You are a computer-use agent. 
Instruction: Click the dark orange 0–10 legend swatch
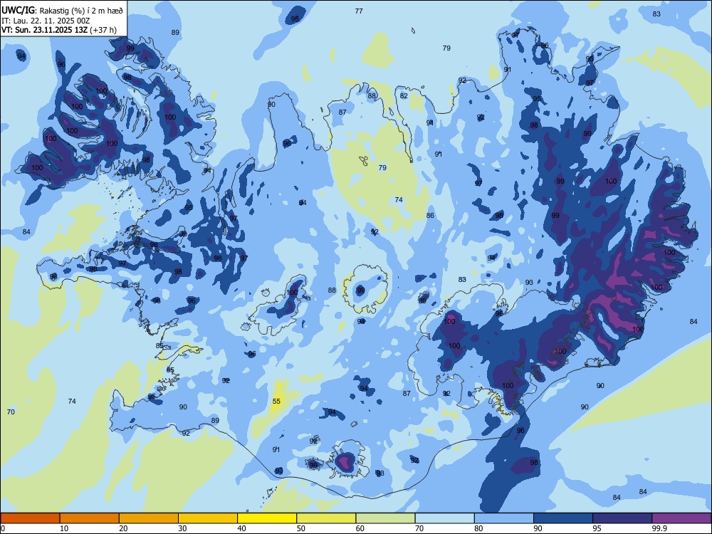(x=30, y=518)
